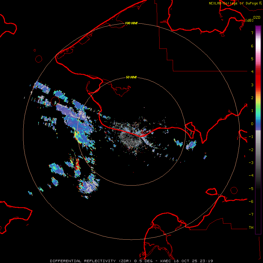Click the "0" tick label on the scale
This screenshot has height=263, width=263.
(x=252, y=124)
